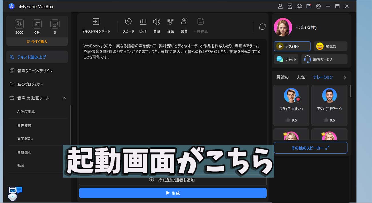The width and height of the screenshot is (372, 203).
Task: Click the iMyFone VoxBox logo icon
Action: [x=11, y=6]
